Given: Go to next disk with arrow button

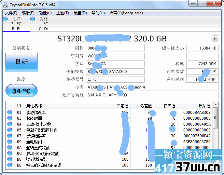Looking at the screenshot, I should (215, 38).
